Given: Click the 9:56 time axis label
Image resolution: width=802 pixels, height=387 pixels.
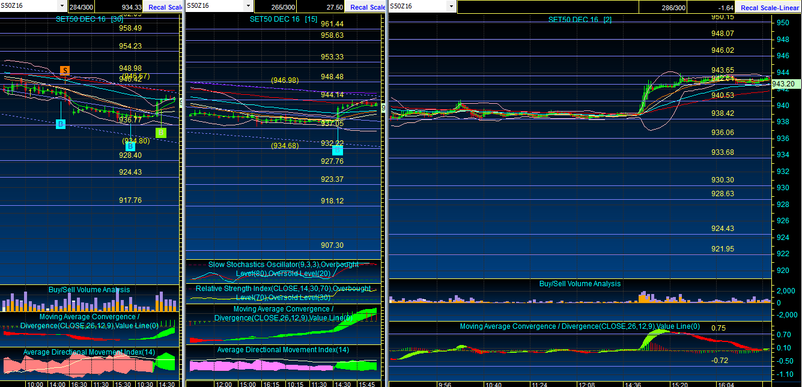Looking at the screenshot, I should [x=445, y=384].
